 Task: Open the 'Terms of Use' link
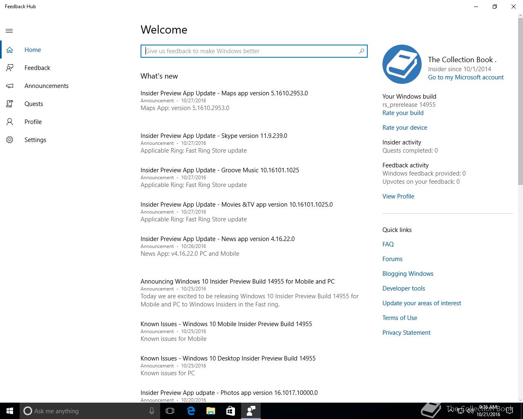(x=400, y=318)
